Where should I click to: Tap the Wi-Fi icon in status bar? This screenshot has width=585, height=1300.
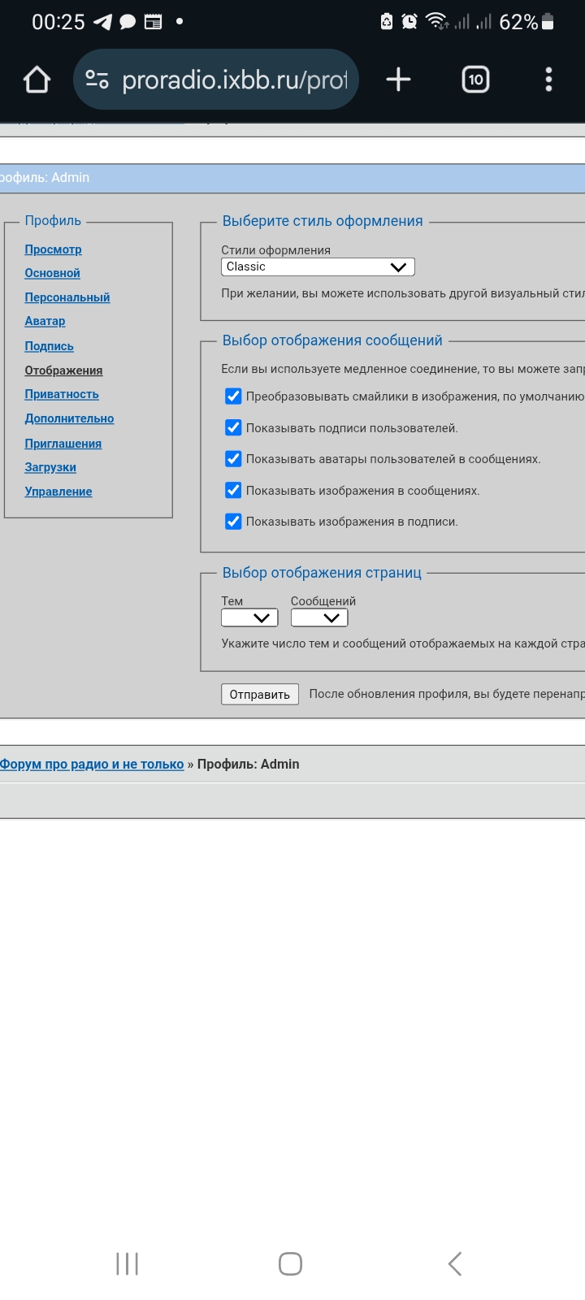(x=437, y=22)
